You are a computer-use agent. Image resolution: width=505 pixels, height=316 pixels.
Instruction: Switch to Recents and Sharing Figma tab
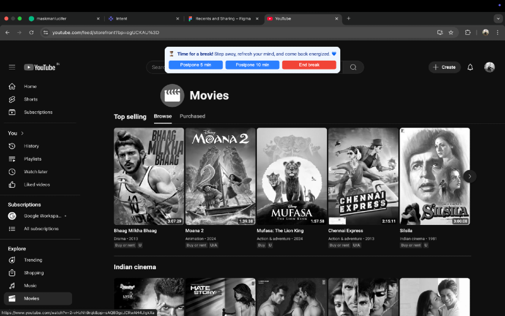(x=223, y=19)
